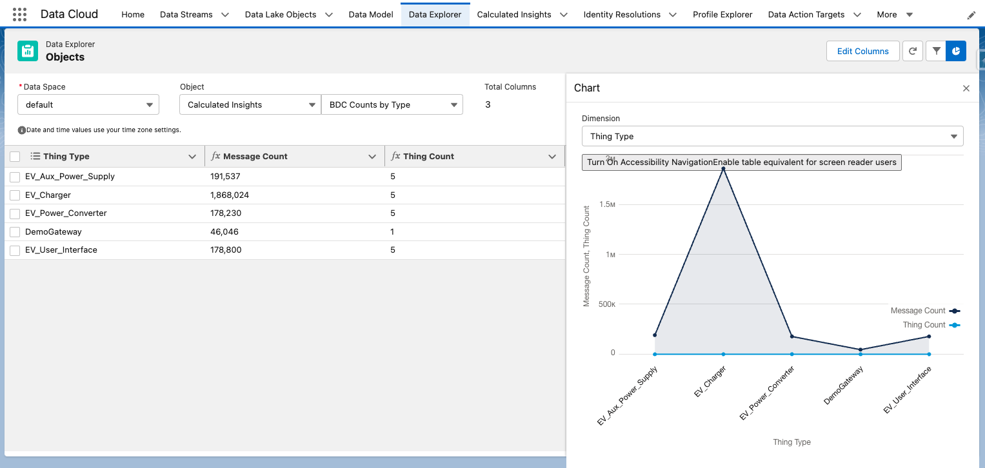
Task: Open the Dimension Thing Type dropdown
Action: click(x=772, y=136)
